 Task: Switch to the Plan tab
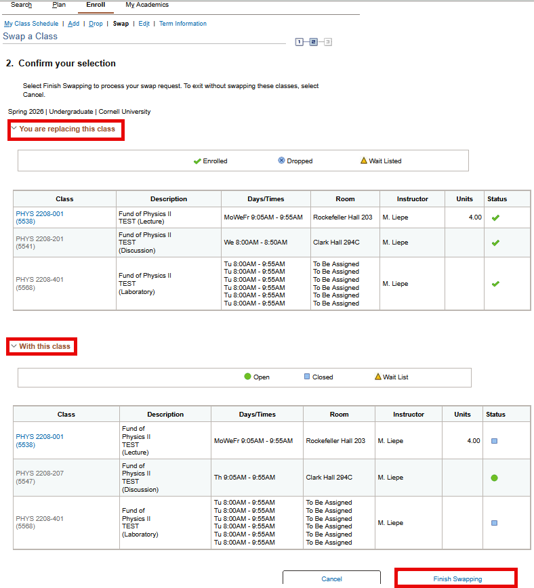(x=58, y=4)
